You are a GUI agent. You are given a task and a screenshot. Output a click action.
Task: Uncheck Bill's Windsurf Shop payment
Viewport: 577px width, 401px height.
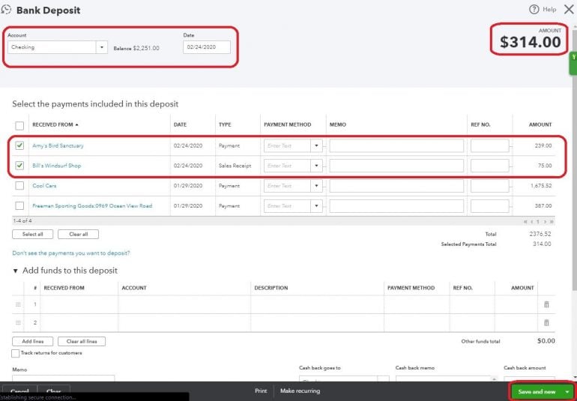click(19, 166)
